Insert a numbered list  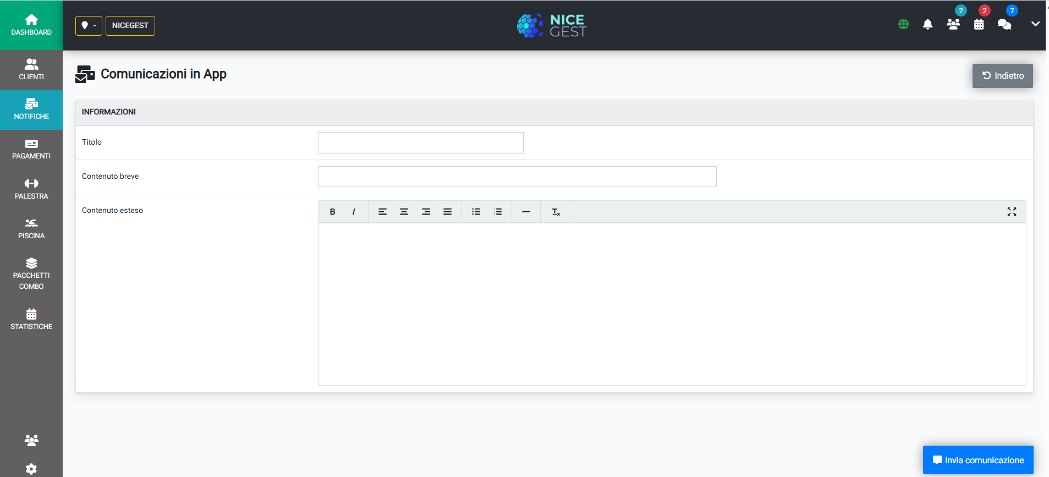tap(498, 212)
